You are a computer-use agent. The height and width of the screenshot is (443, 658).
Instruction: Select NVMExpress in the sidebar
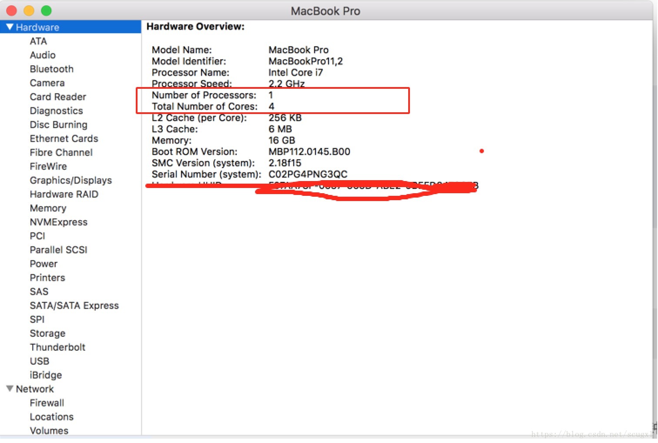tap(59, 222)
